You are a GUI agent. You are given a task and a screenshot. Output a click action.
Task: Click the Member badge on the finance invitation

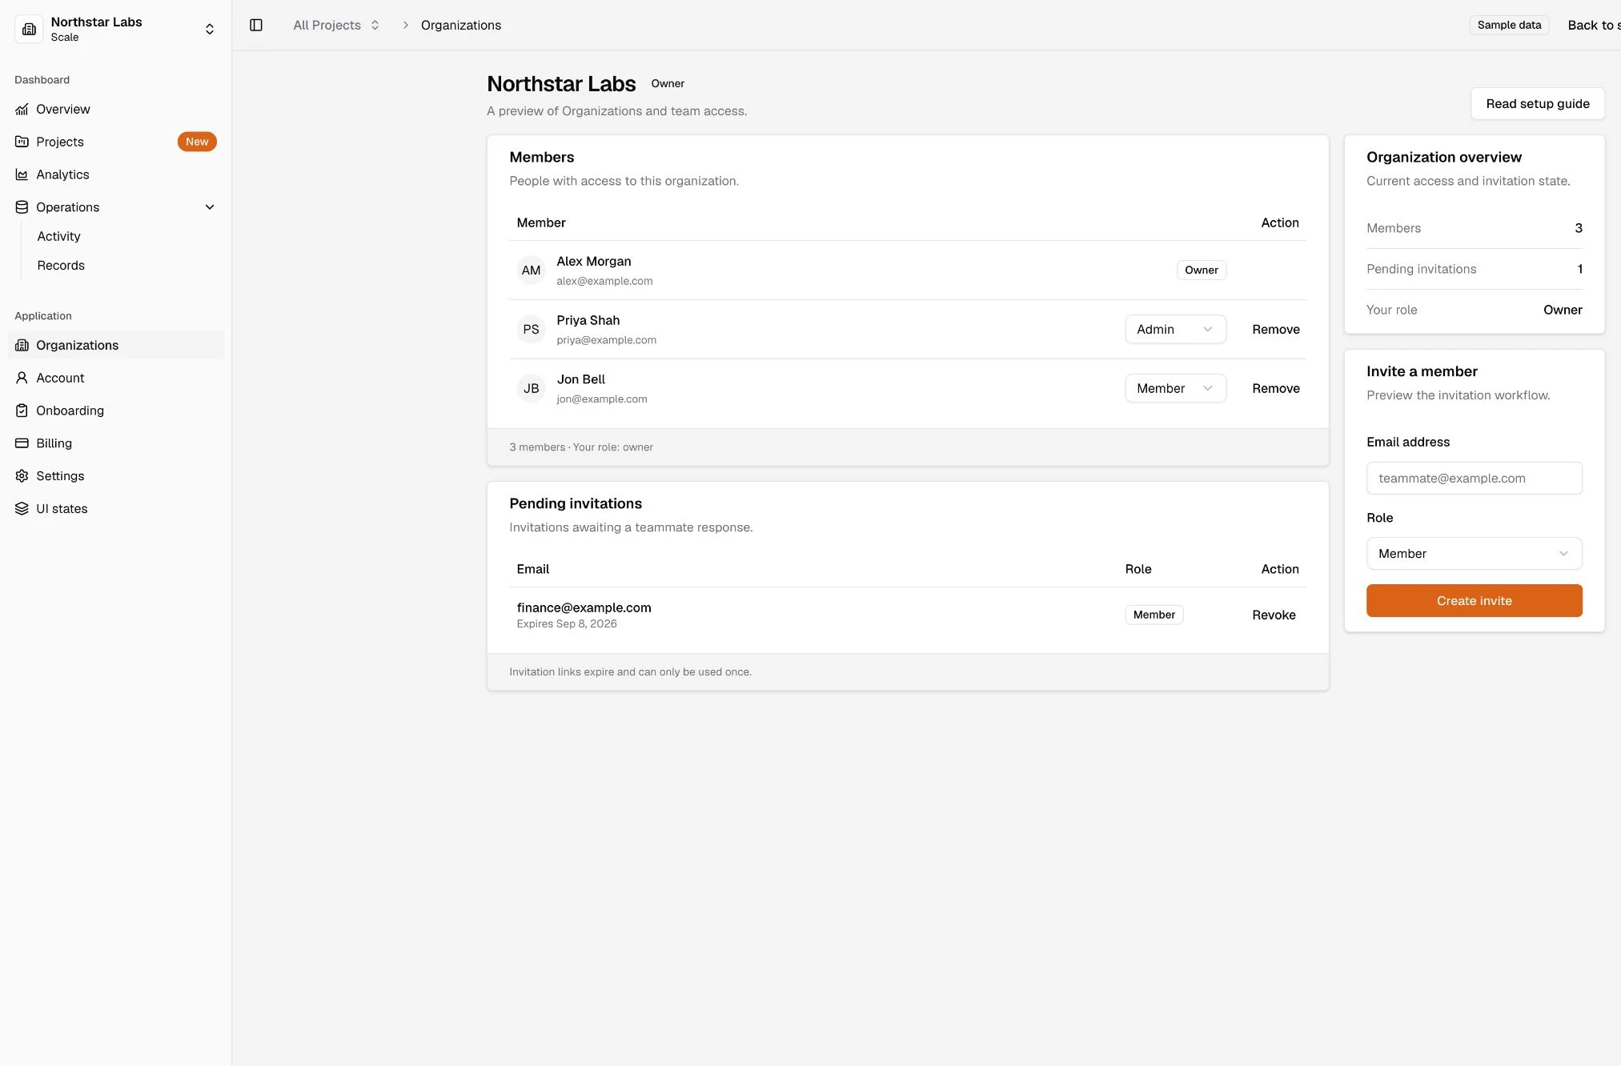[x=1154, y=615]
